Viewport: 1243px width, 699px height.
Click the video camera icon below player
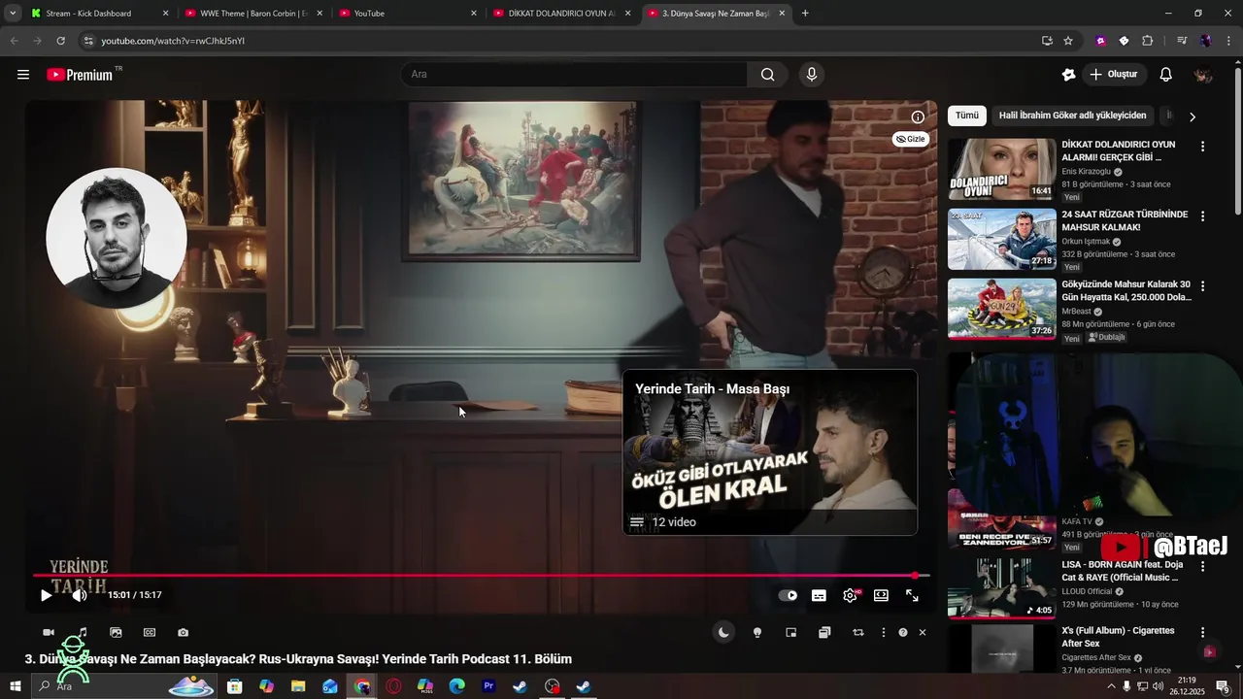pos(49,632)
